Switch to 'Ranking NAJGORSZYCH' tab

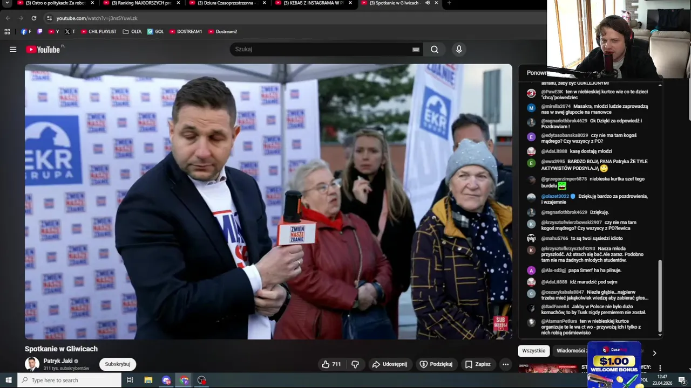click(140, 3)
